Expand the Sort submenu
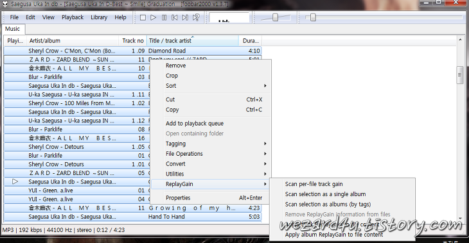Screen dimensions: 469x243 [x=211, y=86]
